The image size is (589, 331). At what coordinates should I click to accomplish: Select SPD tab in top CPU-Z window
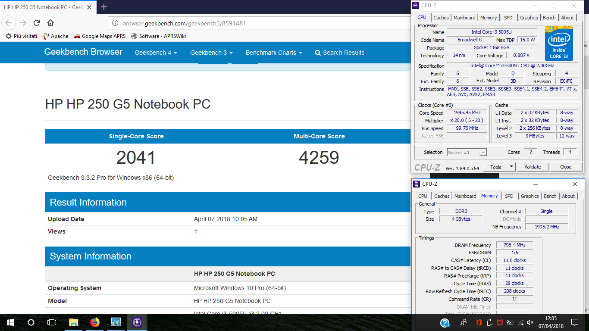[x=508, y=18]
